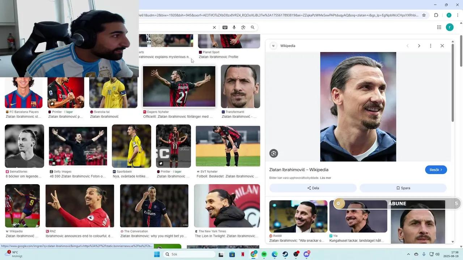The image size is (463, 260).
Task: Go to next image in preview panel
Action: click(419, 46)
